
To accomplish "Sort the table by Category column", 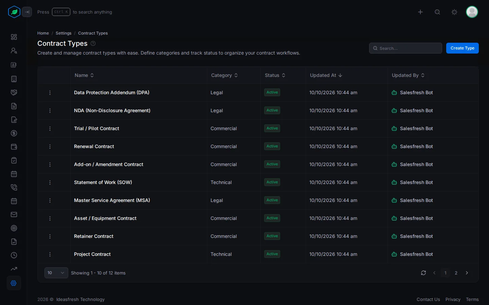I will 224,75.
